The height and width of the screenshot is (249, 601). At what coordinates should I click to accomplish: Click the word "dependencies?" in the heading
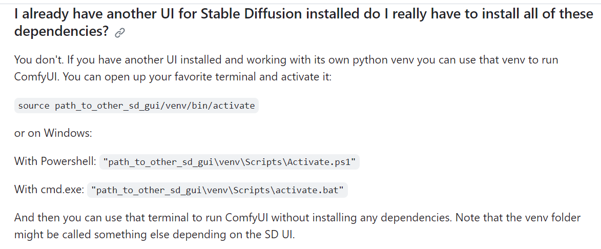point(61,31)
